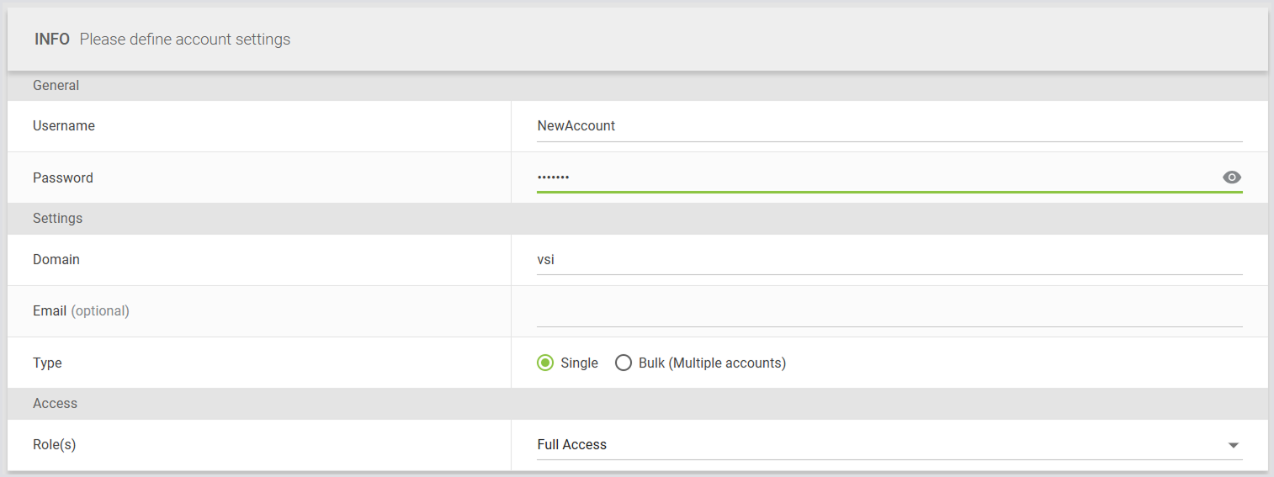Image resolution: width=1274 pixels, height=477 pixels.
Task: Choose the Bulk (Multiple accounts) radio button
Action: [x=624, y=363]
